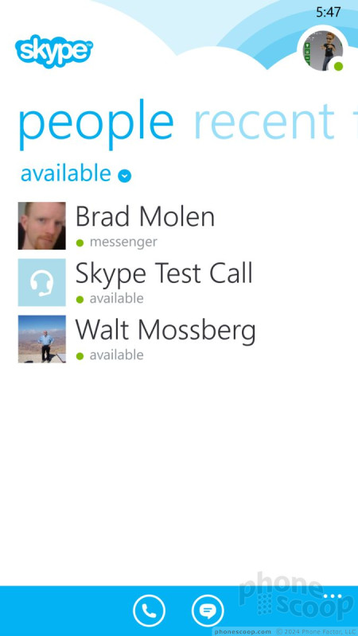Open the chat message bubble icon
Viewport: 358px width, 636px height.
[208, 611]
